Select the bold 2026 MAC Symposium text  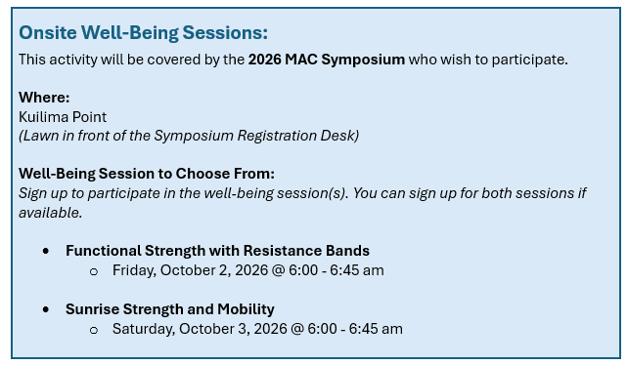[x=327, y=60]
